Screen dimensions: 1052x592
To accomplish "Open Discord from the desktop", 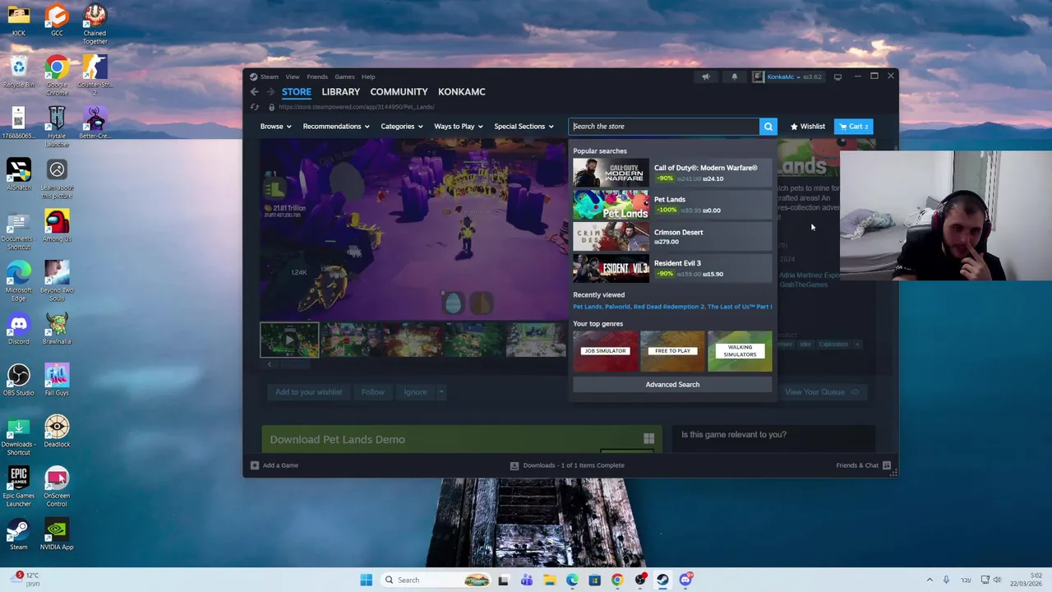I will [18, 329].
